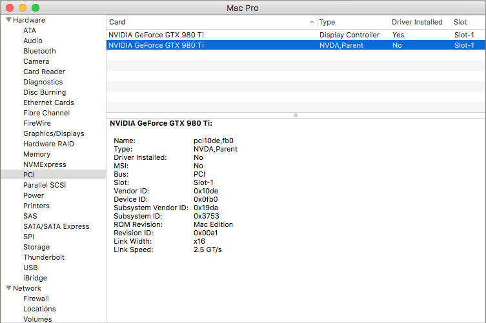Select Locations under Network
This screenshot has height=323, width=486.
click(x=39, y=309)
